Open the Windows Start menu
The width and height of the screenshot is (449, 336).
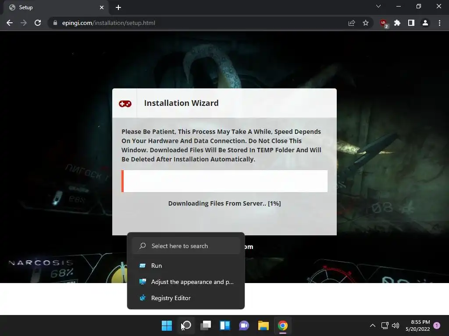pos(167,325)
